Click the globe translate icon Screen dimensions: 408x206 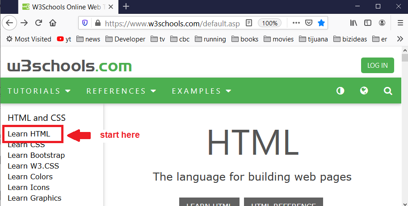pyautogui.click(x=364, y=91)
